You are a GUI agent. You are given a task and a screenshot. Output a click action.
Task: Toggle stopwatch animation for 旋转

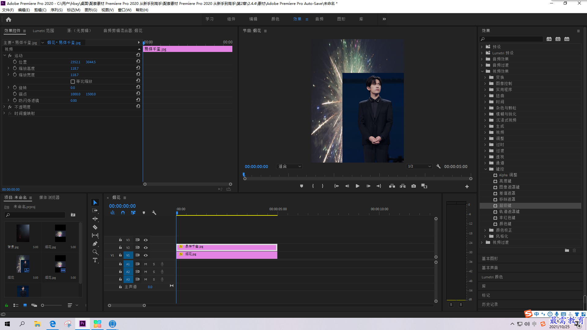click(15, 88)
